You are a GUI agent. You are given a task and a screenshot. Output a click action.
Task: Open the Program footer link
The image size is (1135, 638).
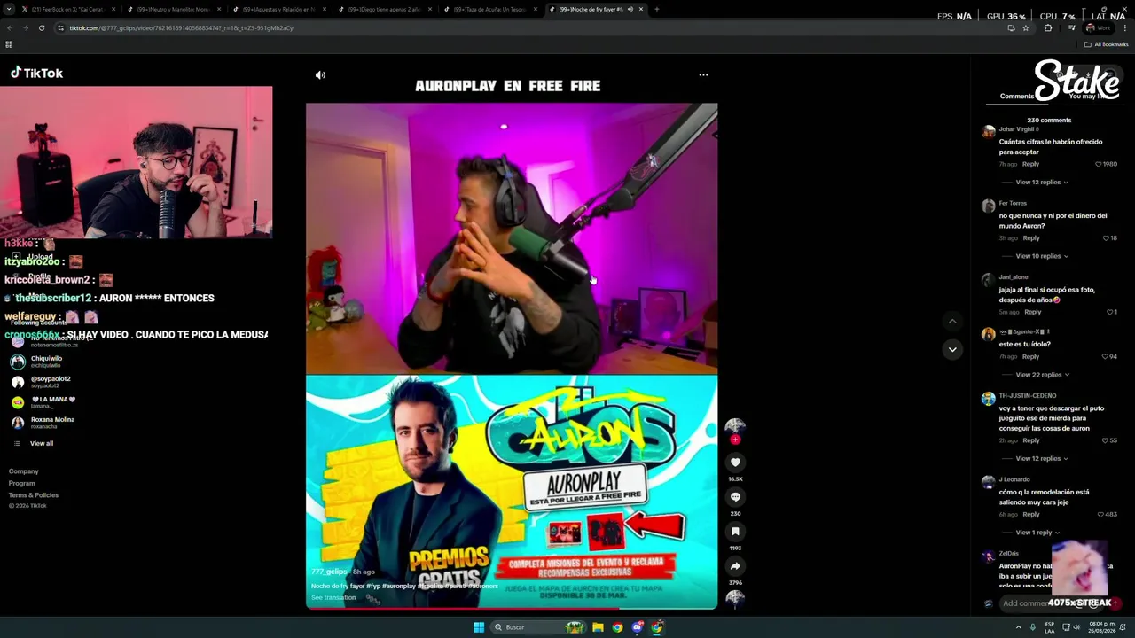click(22, 483)
